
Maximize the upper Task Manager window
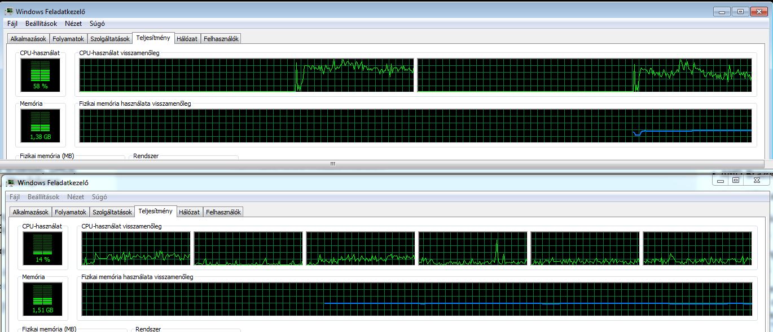(739, 11)
